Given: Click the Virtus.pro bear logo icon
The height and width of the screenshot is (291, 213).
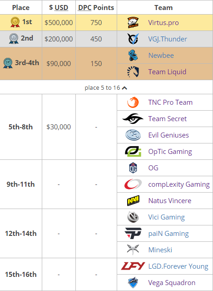Looking at the screenshot, I should tap(133, 22).
